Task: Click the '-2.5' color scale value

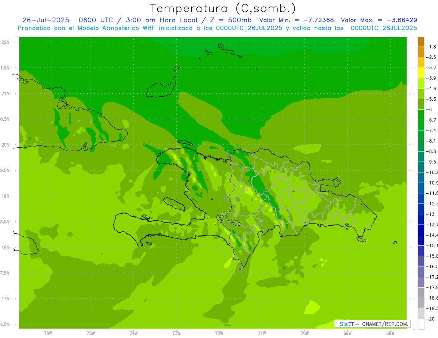Action: point(431,57)
